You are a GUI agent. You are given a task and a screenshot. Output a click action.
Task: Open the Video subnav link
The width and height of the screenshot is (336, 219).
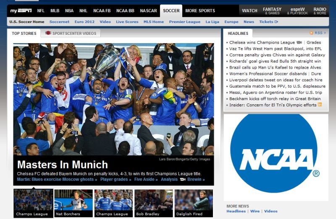pos(105,22)
